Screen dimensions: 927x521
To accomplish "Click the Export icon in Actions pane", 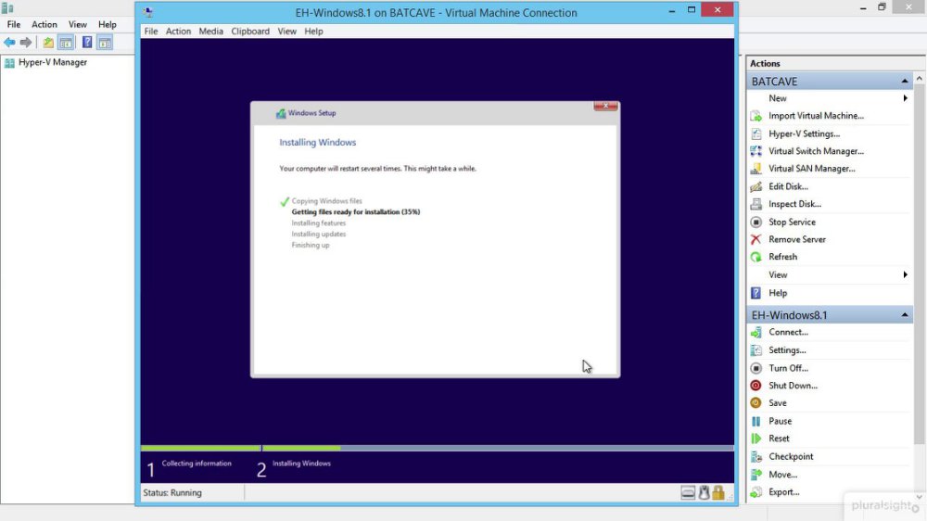I will click(x=756, y=492).
